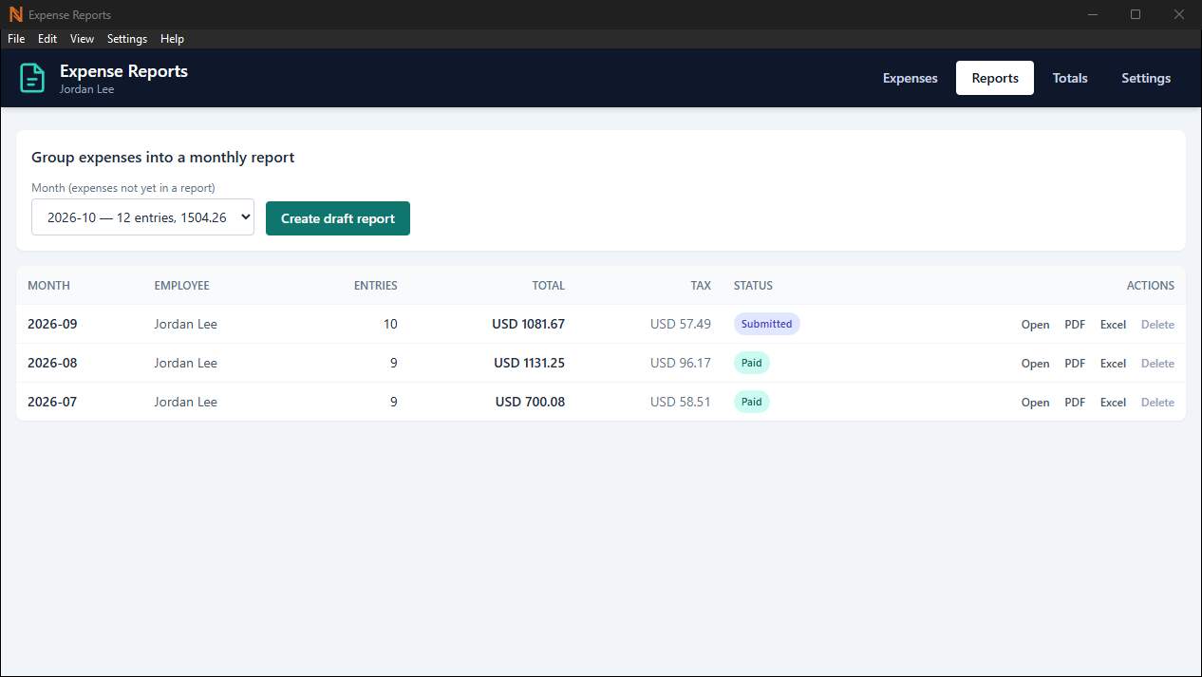
Task: Click Jordan Lee under the app title
Action: (87, 89)
